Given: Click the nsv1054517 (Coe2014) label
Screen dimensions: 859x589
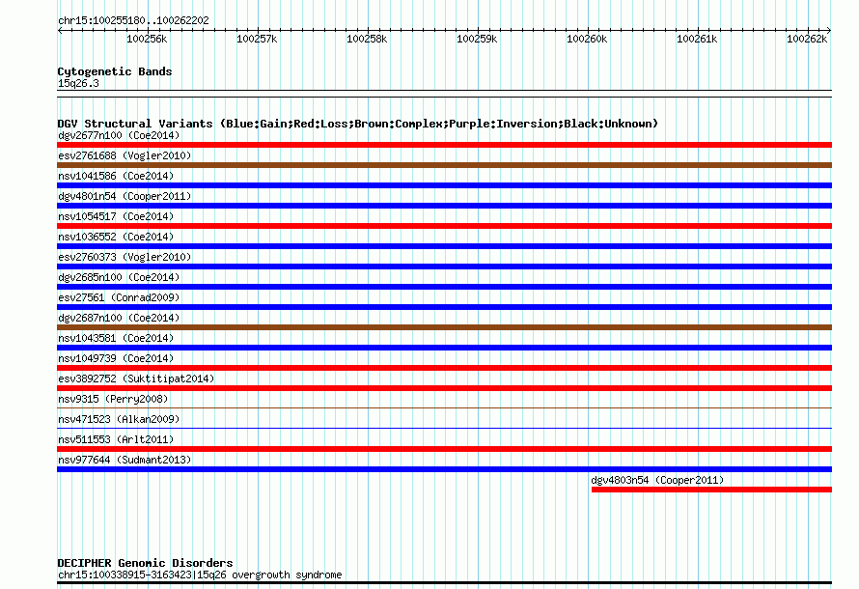Looking at the screenshot, I should (x=116, y=216).
